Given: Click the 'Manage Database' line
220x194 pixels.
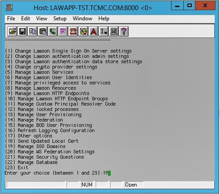Looking at the screenshot, I should click(x=31, y=162).
